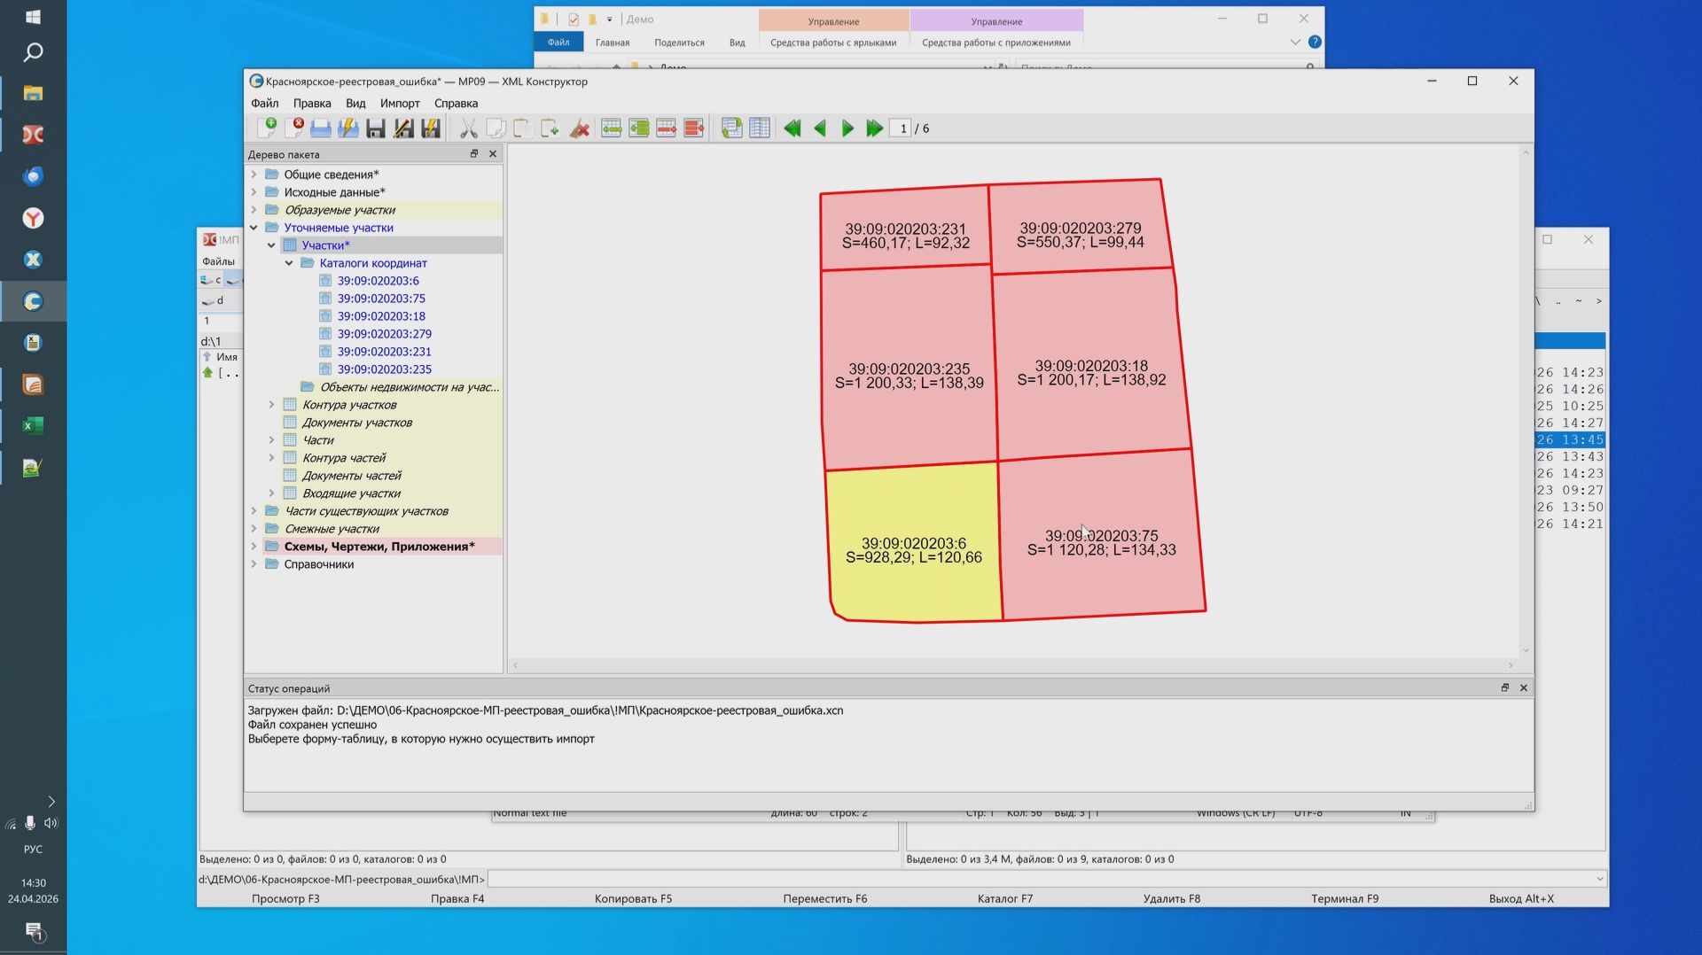
Task: Select Схемы, Чертежи, Приложения tree item
Action: 379,547
